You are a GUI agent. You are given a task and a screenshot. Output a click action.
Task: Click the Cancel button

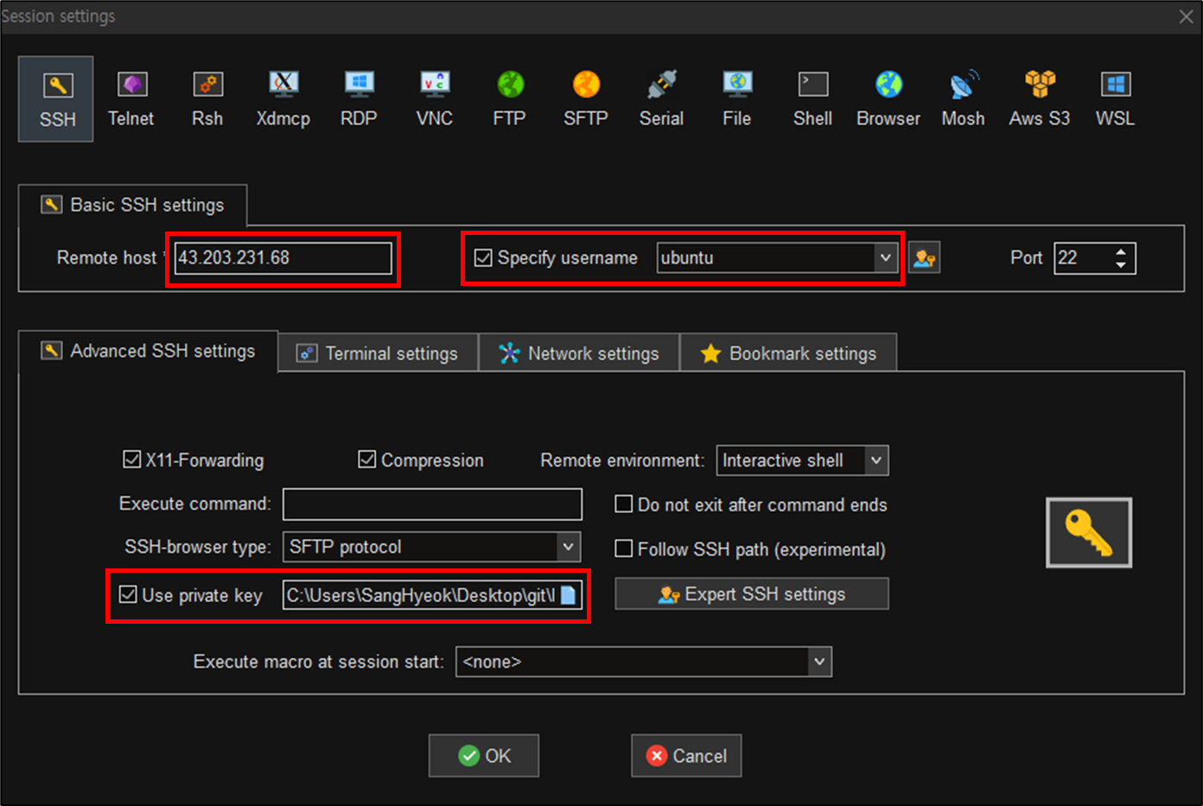pyautogui.click(x=686, y=756)
